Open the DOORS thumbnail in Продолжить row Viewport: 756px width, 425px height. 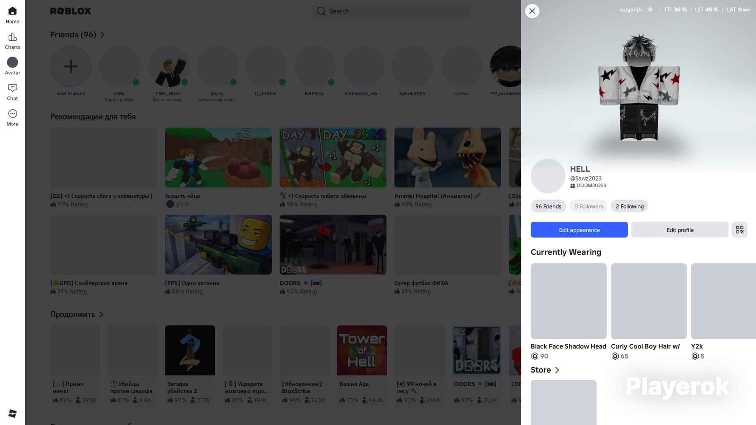tap(477, 350)
